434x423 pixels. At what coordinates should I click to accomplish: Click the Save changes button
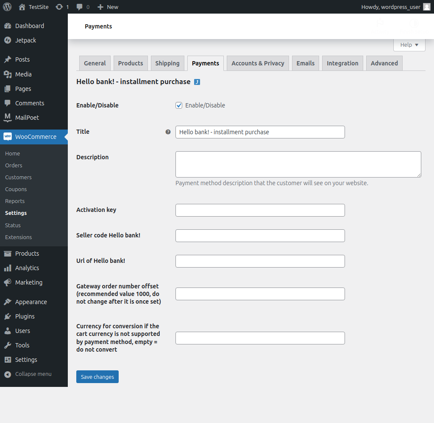(97, 377)
